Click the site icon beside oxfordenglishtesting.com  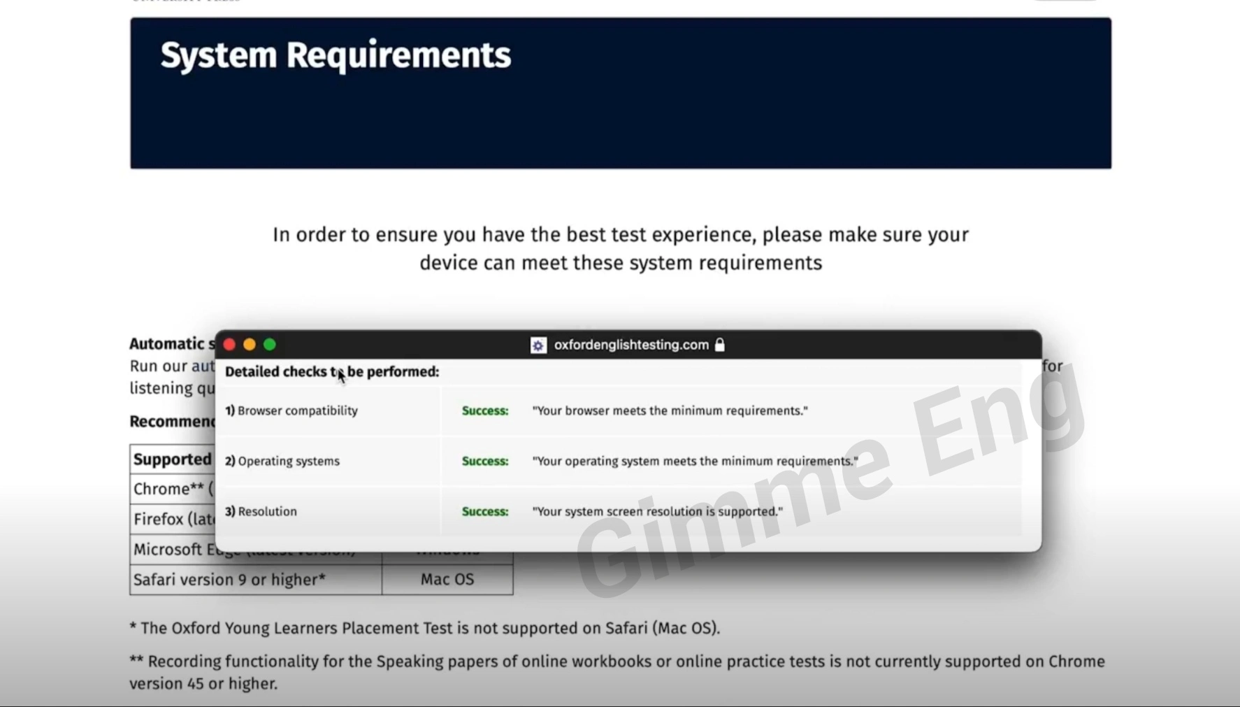tap(538, 345)
